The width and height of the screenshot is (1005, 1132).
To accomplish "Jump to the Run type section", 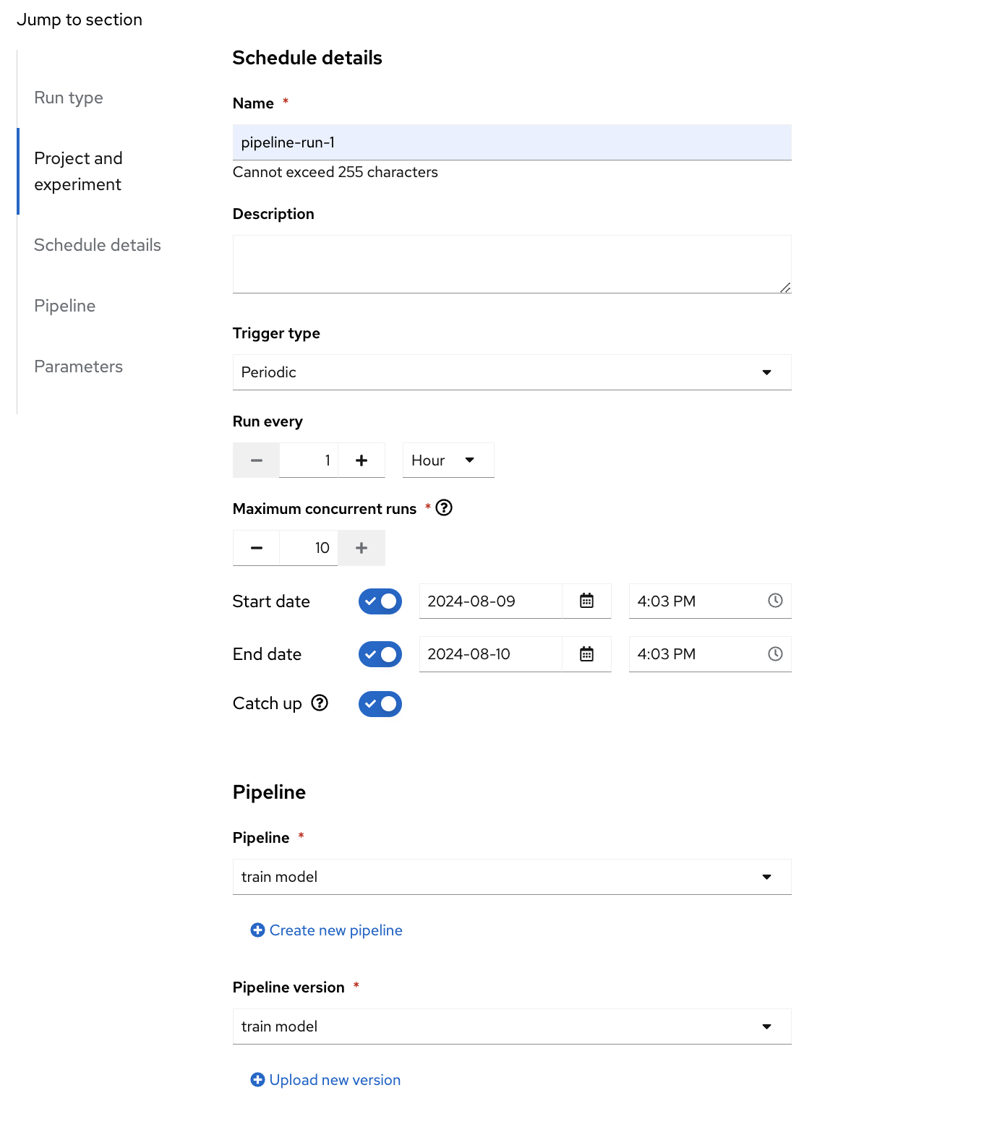I will click(x=69, y=98).
